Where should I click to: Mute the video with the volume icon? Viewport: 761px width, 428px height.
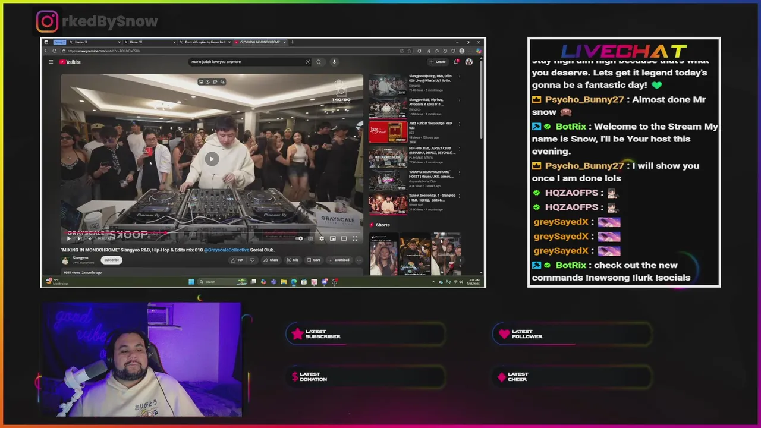point(90,238)
